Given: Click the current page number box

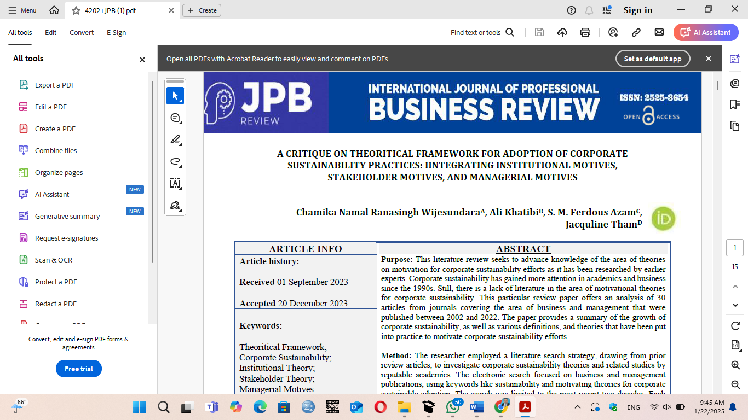Looking at the screenshot, I should (735, 248).
